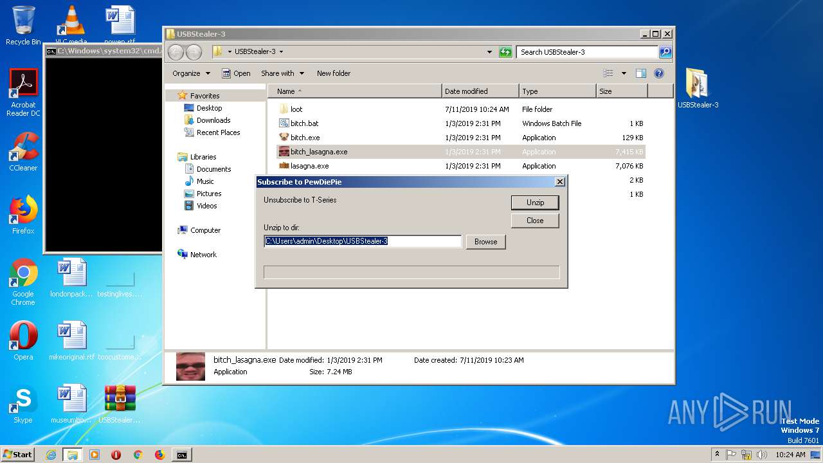
Task: Expand the views options dropdown arrow
Action: click(624, 73)
